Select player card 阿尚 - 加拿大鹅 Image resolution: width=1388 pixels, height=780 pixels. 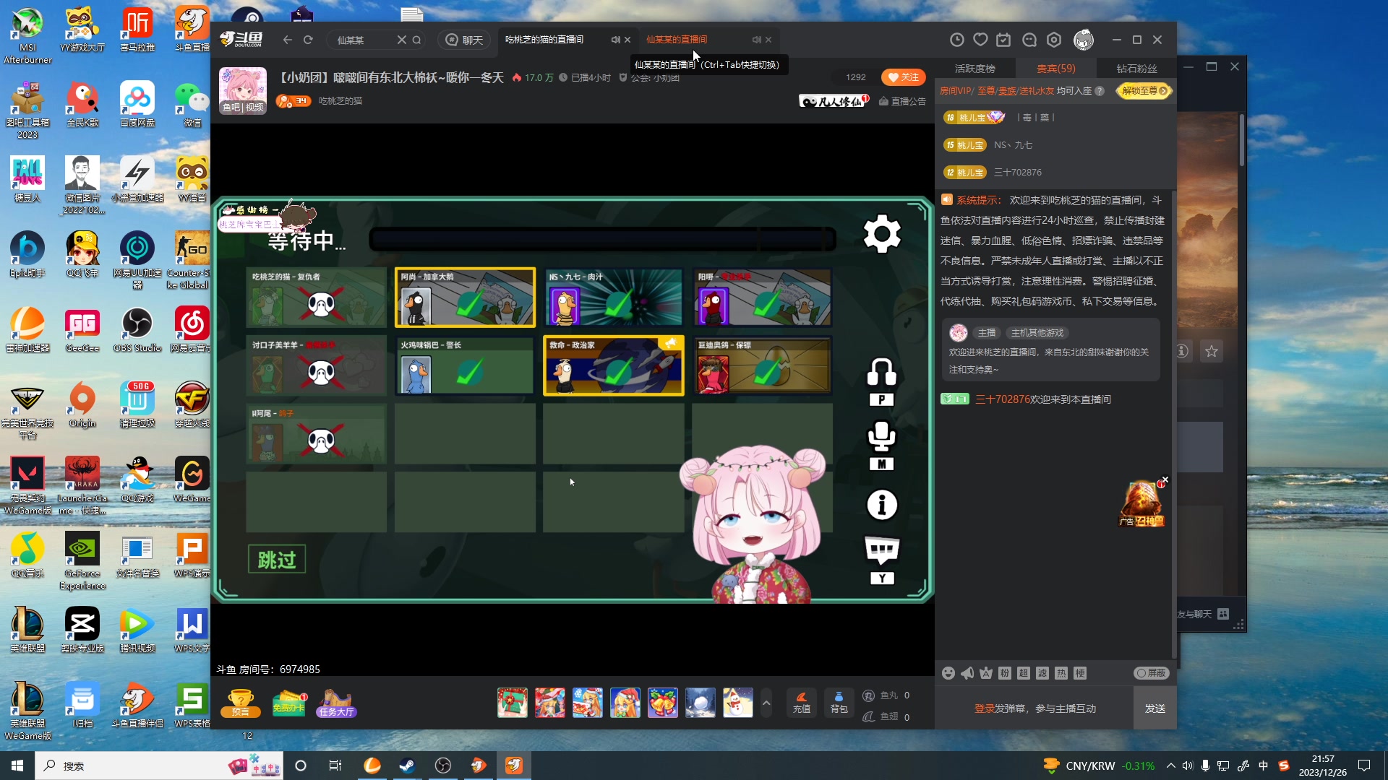(x=465, y=298)
